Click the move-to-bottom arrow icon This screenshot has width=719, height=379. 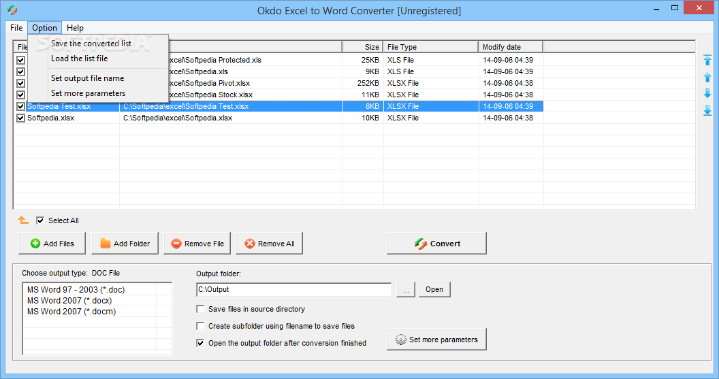tap(707, 110)
